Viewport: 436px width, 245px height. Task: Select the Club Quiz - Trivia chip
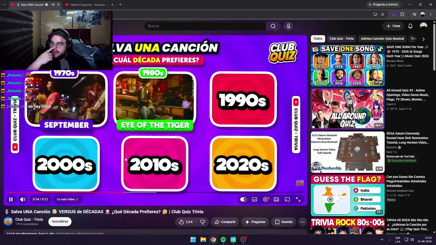coord(341,39)
